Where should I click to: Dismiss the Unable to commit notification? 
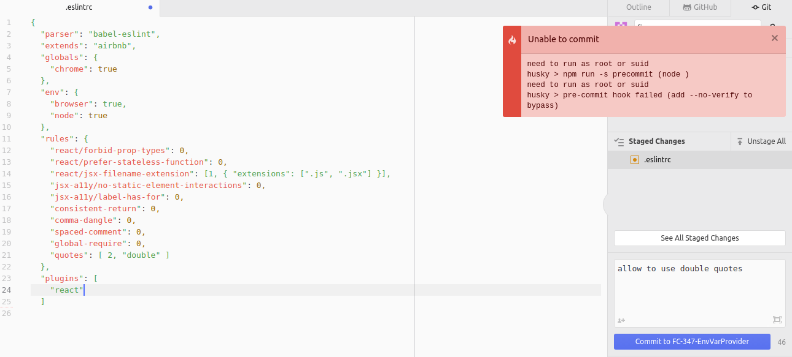point(775,38)
